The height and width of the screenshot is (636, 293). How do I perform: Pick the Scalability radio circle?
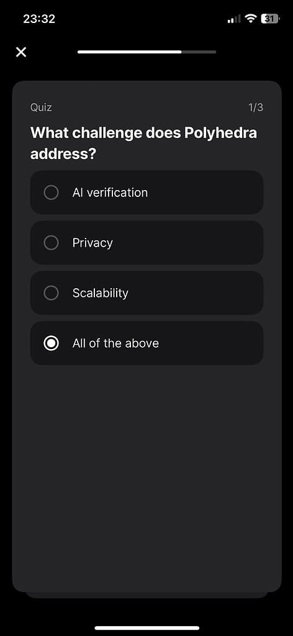tap(51, 293)
